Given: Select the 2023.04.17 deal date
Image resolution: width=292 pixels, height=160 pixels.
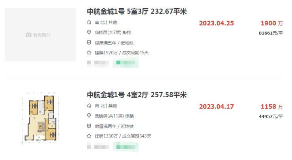Looking at the screenshot, I should point(217,107).
